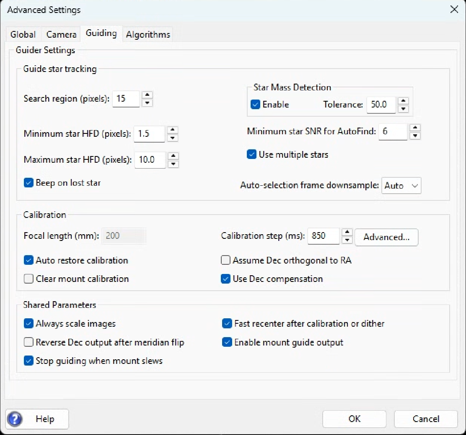The image size is (466, 435).
Task: Open the Algorithms tab
Action: (x=148, y=34)
